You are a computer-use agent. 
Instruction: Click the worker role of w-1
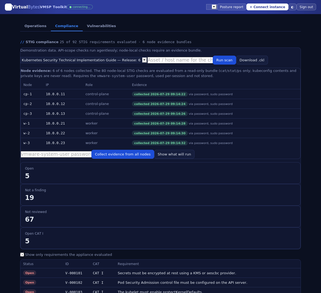click(91, 123)
